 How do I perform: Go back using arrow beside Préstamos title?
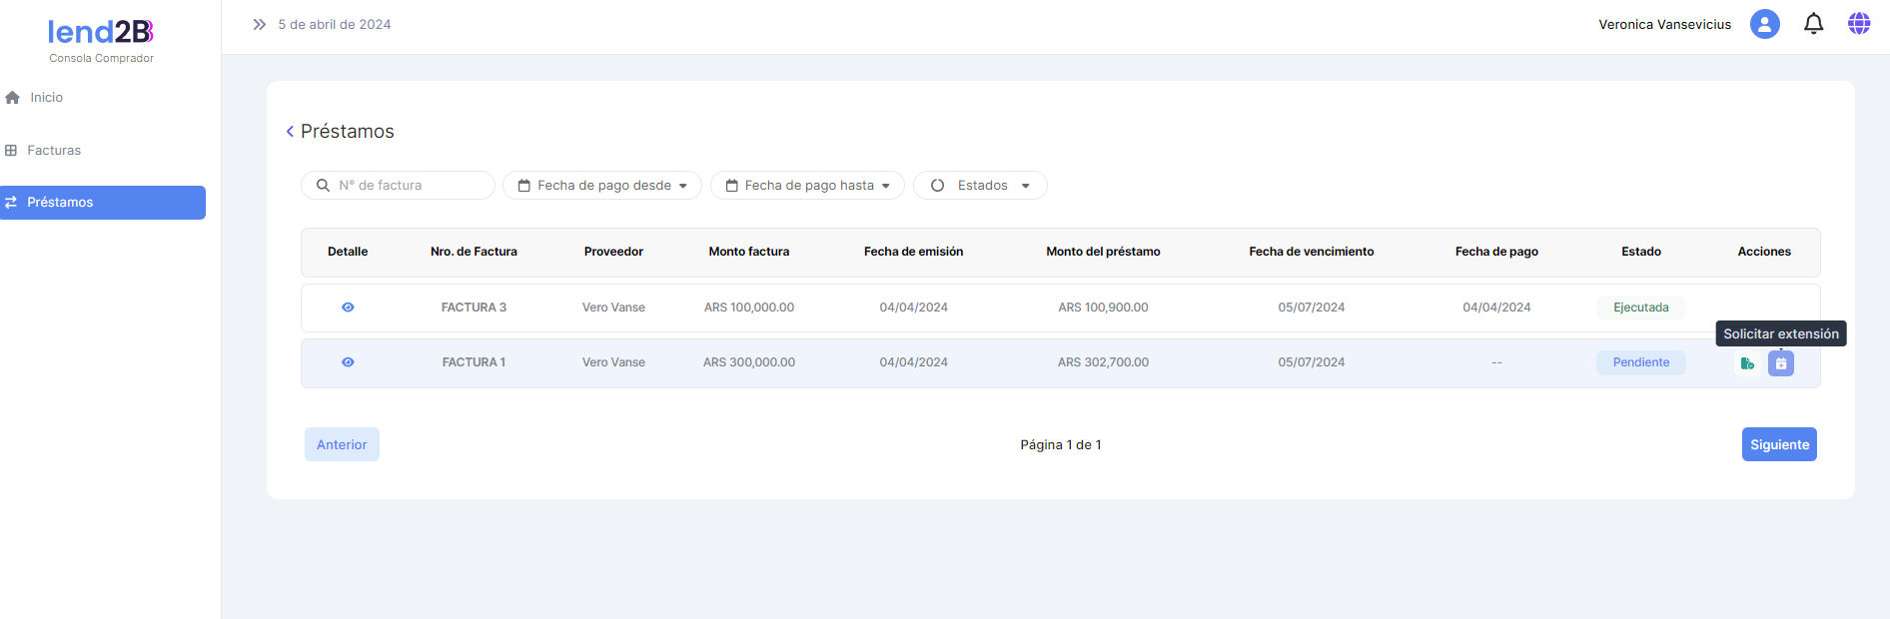point(290,132)
